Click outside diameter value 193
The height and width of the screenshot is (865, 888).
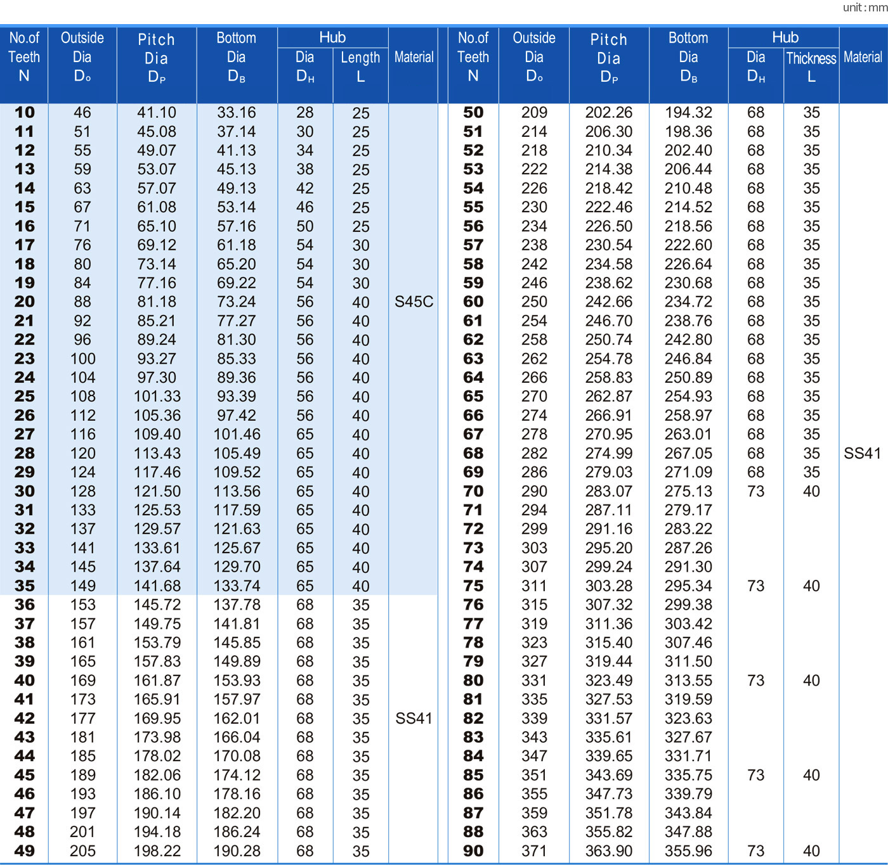(82, 793)
